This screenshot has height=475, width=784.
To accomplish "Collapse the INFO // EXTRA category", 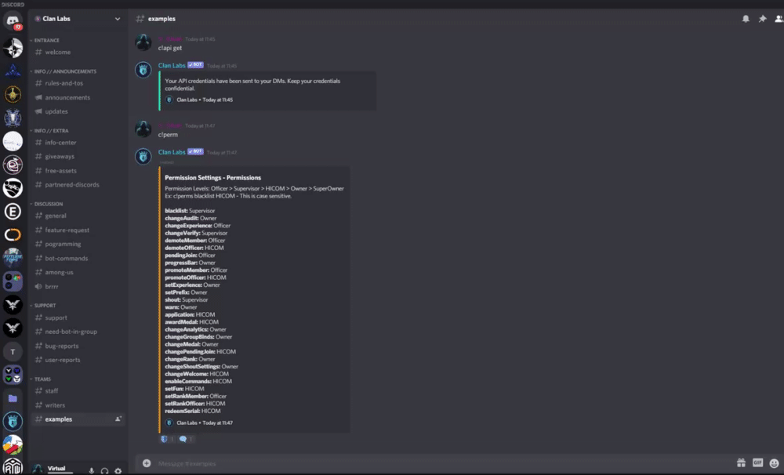I will [x=51, y=130].
